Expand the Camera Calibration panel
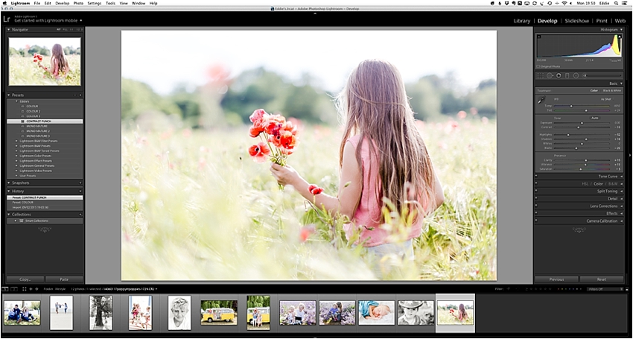This screenshot has height=339, width=633. [x=621, y=221]
